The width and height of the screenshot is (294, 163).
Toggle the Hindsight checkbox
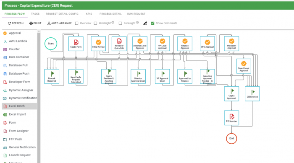pyautogui.click(x=95, y=23)
